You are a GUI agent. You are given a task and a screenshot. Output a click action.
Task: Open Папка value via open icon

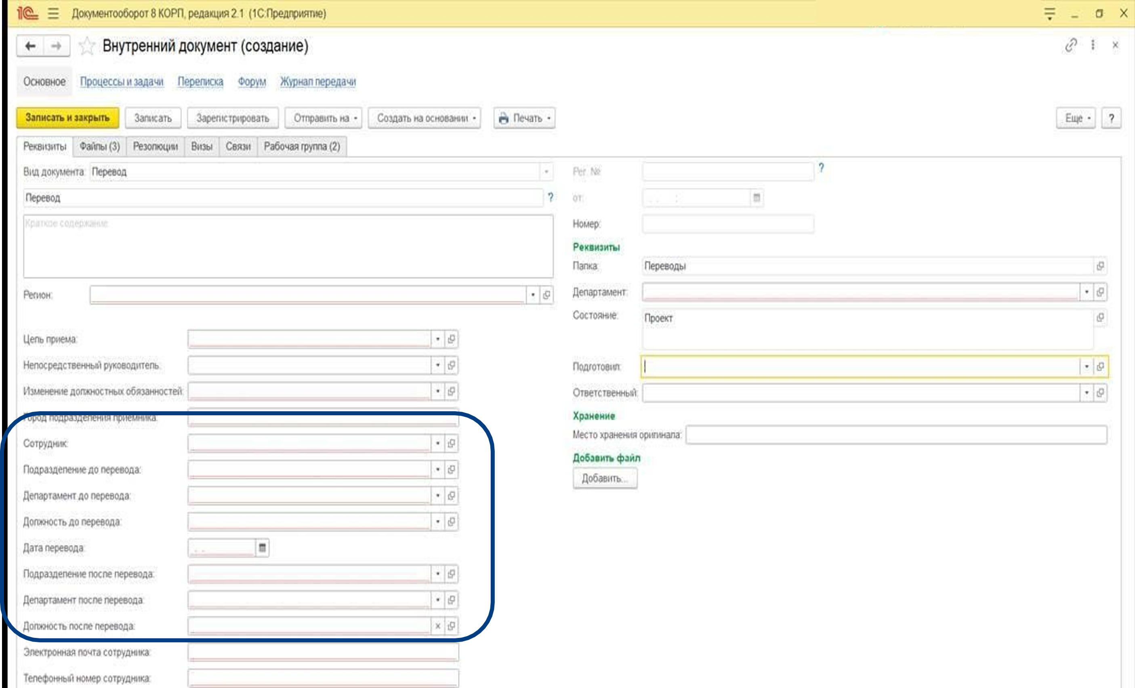(1100, 266)
